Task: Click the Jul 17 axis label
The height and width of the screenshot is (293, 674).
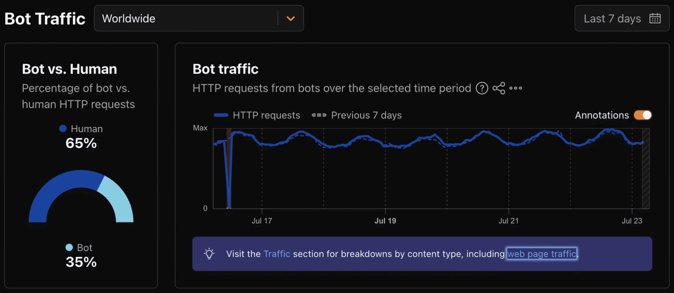Action: tap(262, 221)
